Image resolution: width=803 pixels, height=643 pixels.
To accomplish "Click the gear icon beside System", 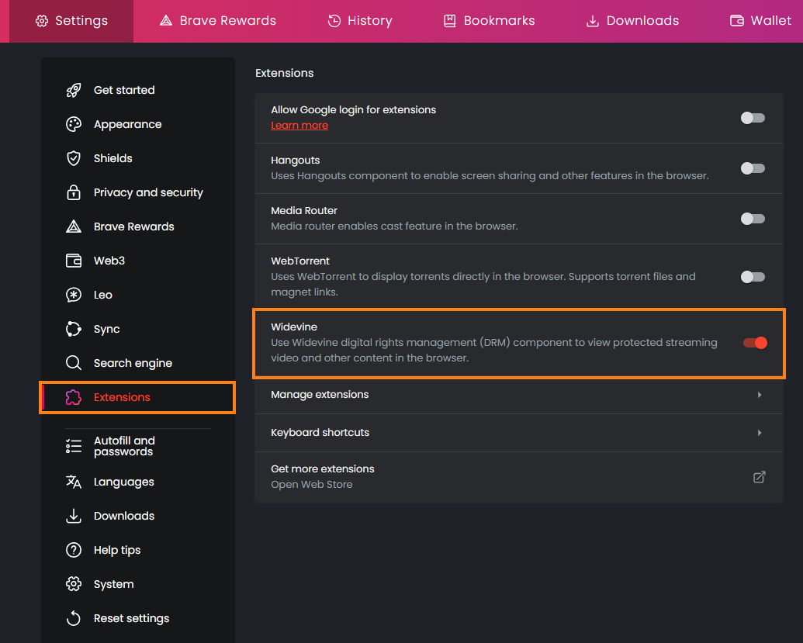I will [74, 584].
